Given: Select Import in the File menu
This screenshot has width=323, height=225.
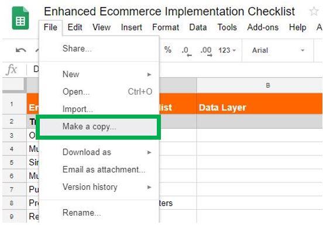Looking at the screenshot, I should [99, 109].
